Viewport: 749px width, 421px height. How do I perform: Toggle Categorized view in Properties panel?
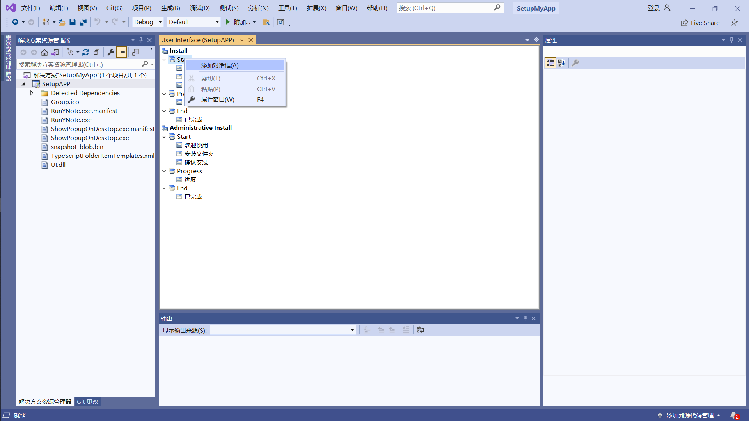[x=550, y=63]
